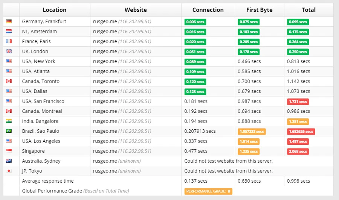Click the First Byte column header
This screenshot has width=339, height=200.
[x=260, y=10]
